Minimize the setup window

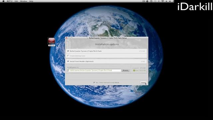coord(69,38)
